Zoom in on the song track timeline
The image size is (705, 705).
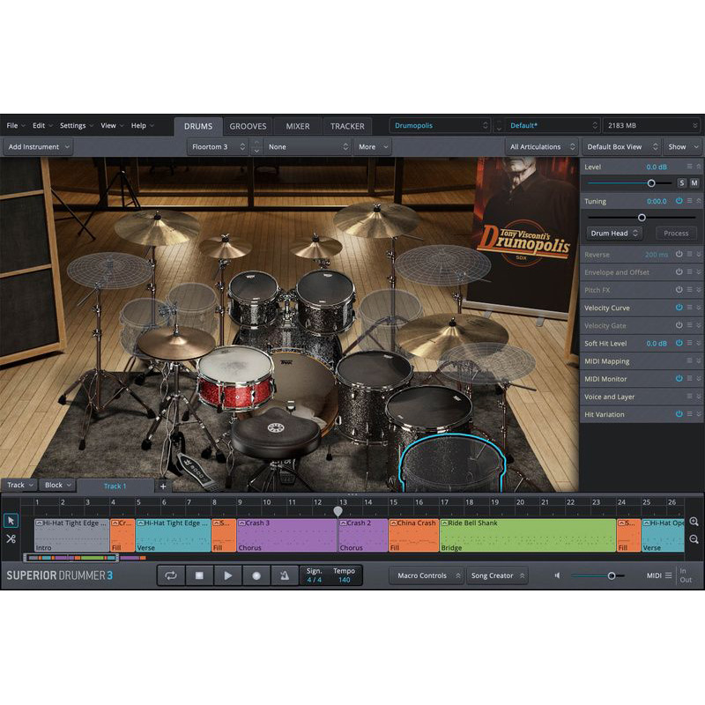pyautogui.click(x=694, y=522)
